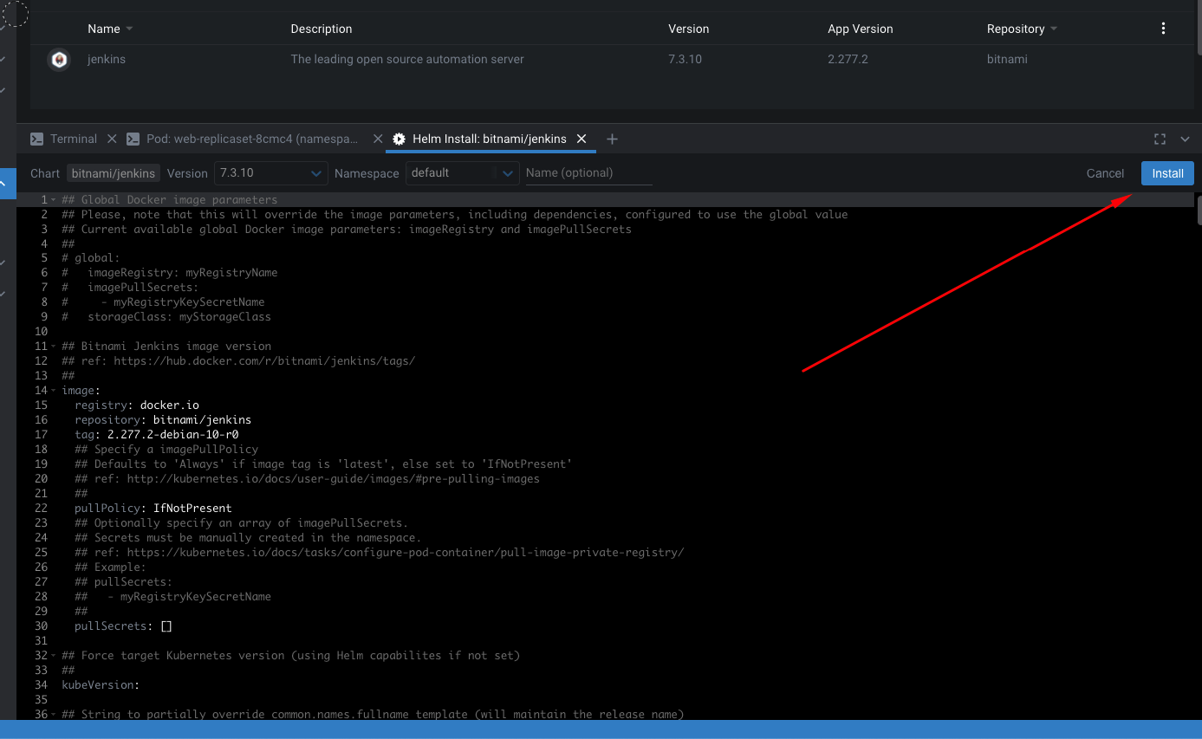Click the Install button
This screenshot has height=739, width=1202.
[x=1167, y=173]
